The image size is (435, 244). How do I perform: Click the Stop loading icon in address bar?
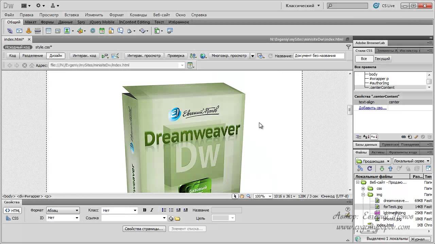click(x=24, y=65)
